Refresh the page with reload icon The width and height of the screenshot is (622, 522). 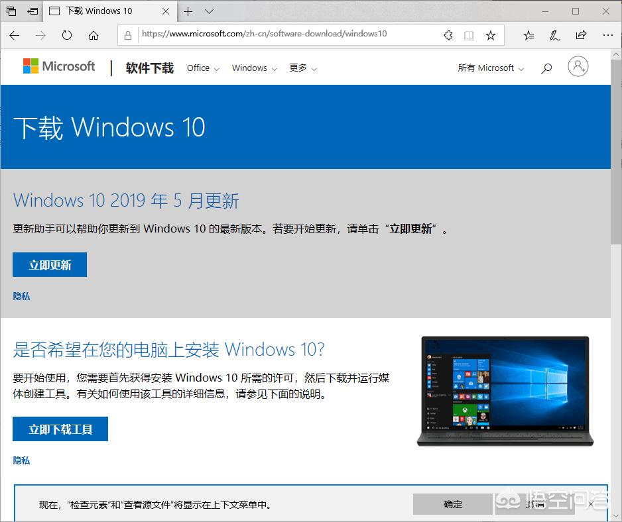point(66,36)
